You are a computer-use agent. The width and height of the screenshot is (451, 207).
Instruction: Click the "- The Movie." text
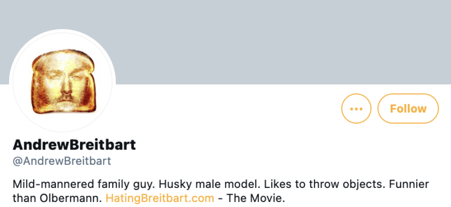pyautogui.click(x=251, y=198)
